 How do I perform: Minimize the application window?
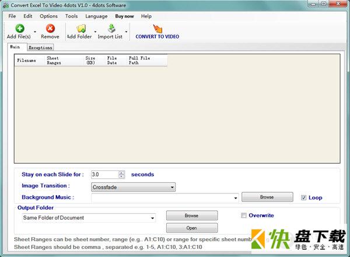[314, 4]
